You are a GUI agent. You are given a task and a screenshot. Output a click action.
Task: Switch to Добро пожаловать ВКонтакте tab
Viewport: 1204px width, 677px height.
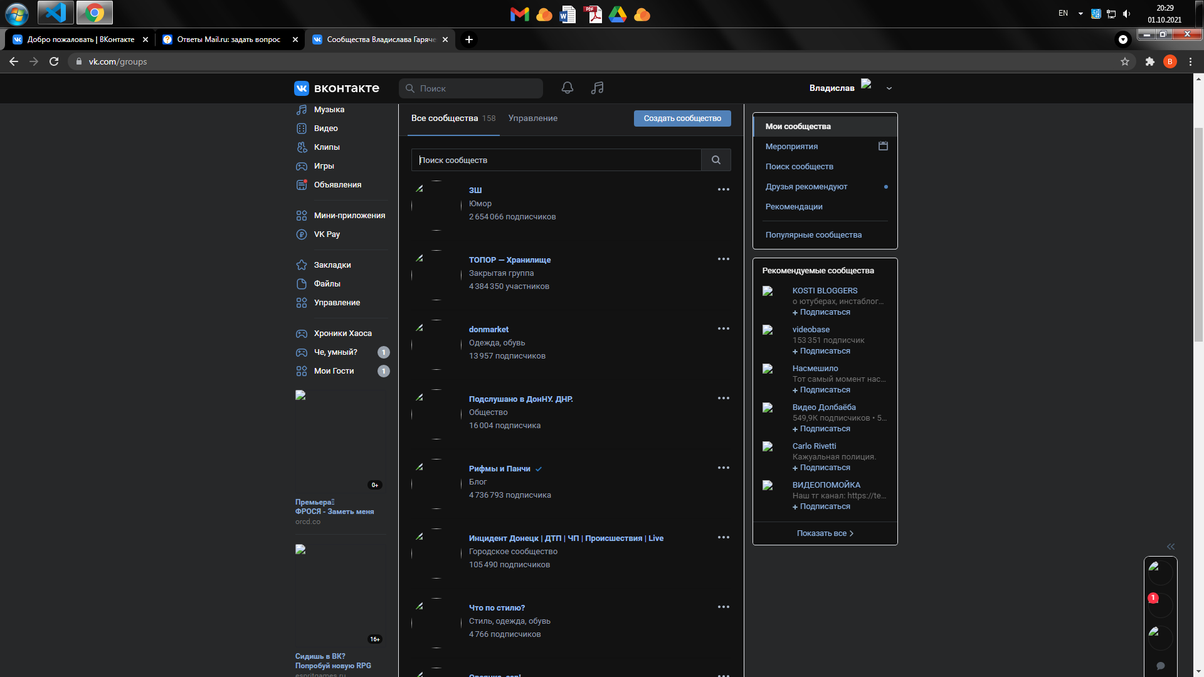click(80, 39)
